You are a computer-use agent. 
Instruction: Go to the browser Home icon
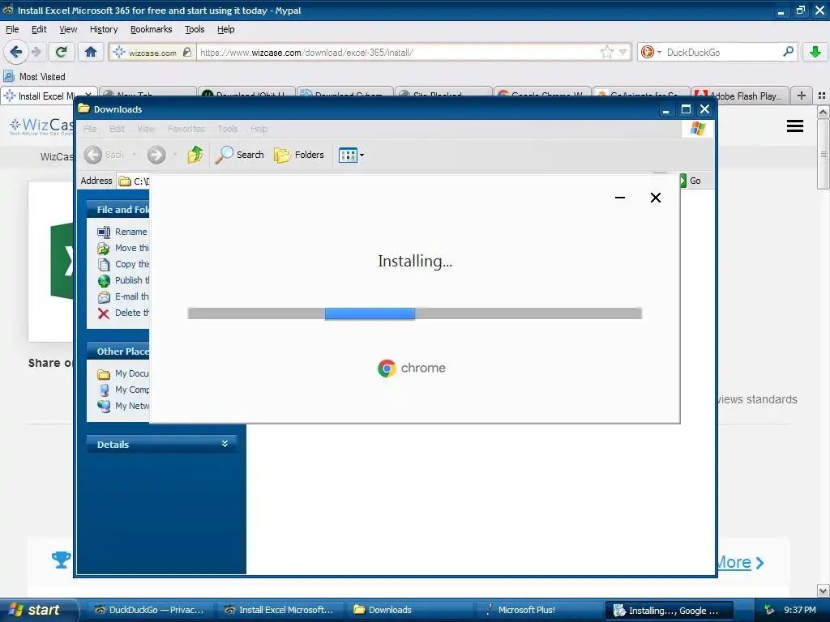tap(91, 52)
